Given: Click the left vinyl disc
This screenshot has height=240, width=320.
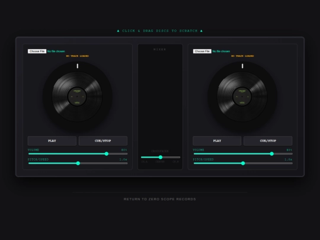Looking at the screenshot, I should click(x=78, y=97).
